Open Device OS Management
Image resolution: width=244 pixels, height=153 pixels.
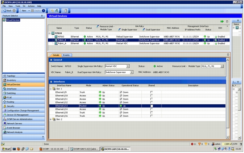tap(23, 115)
